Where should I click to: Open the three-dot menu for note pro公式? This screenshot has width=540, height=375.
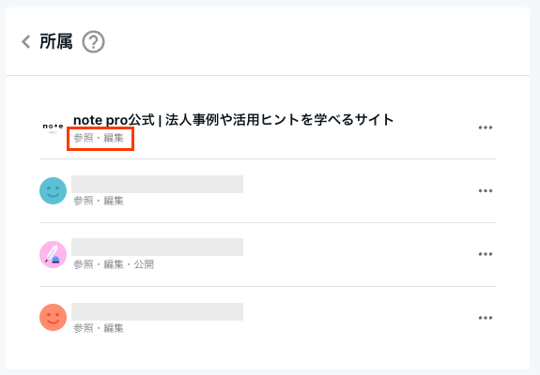[486, 127]
